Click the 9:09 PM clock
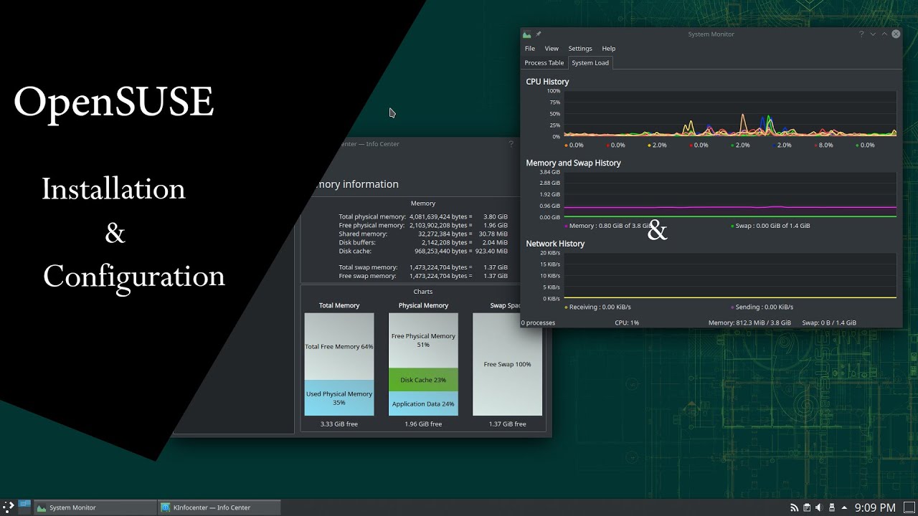918x516 pixels. click(875, 507)
